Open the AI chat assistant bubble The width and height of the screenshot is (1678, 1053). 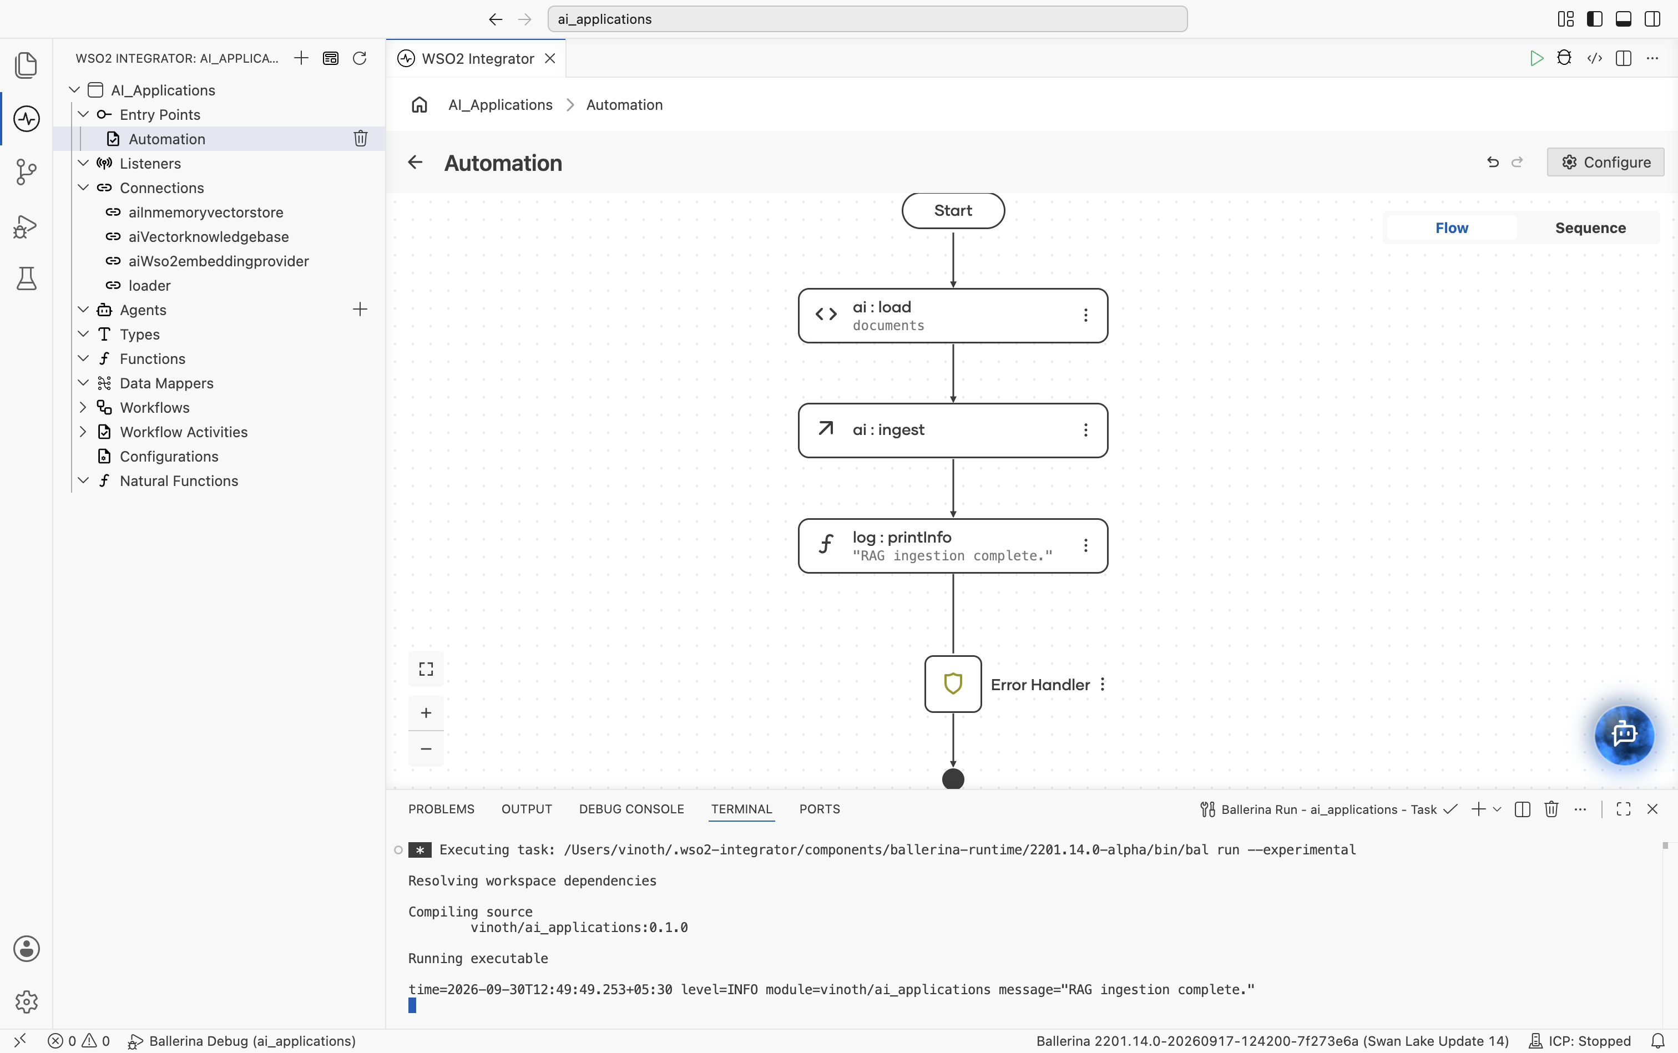point(1624,735)
